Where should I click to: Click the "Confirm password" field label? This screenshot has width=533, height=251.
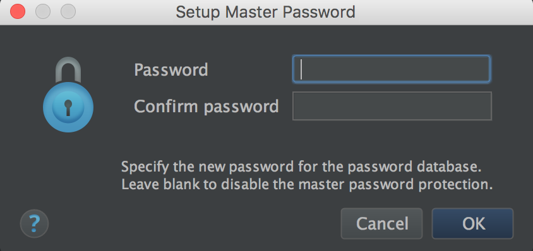point(207,107)
